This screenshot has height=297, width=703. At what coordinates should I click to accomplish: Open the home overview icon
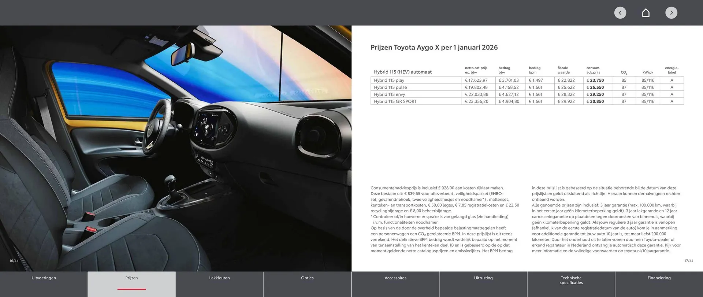coord(646,13)
